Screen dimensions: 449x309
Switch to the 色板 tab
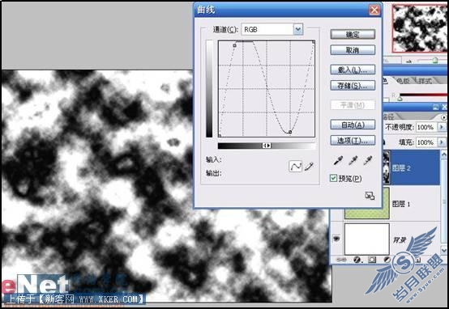402,81
